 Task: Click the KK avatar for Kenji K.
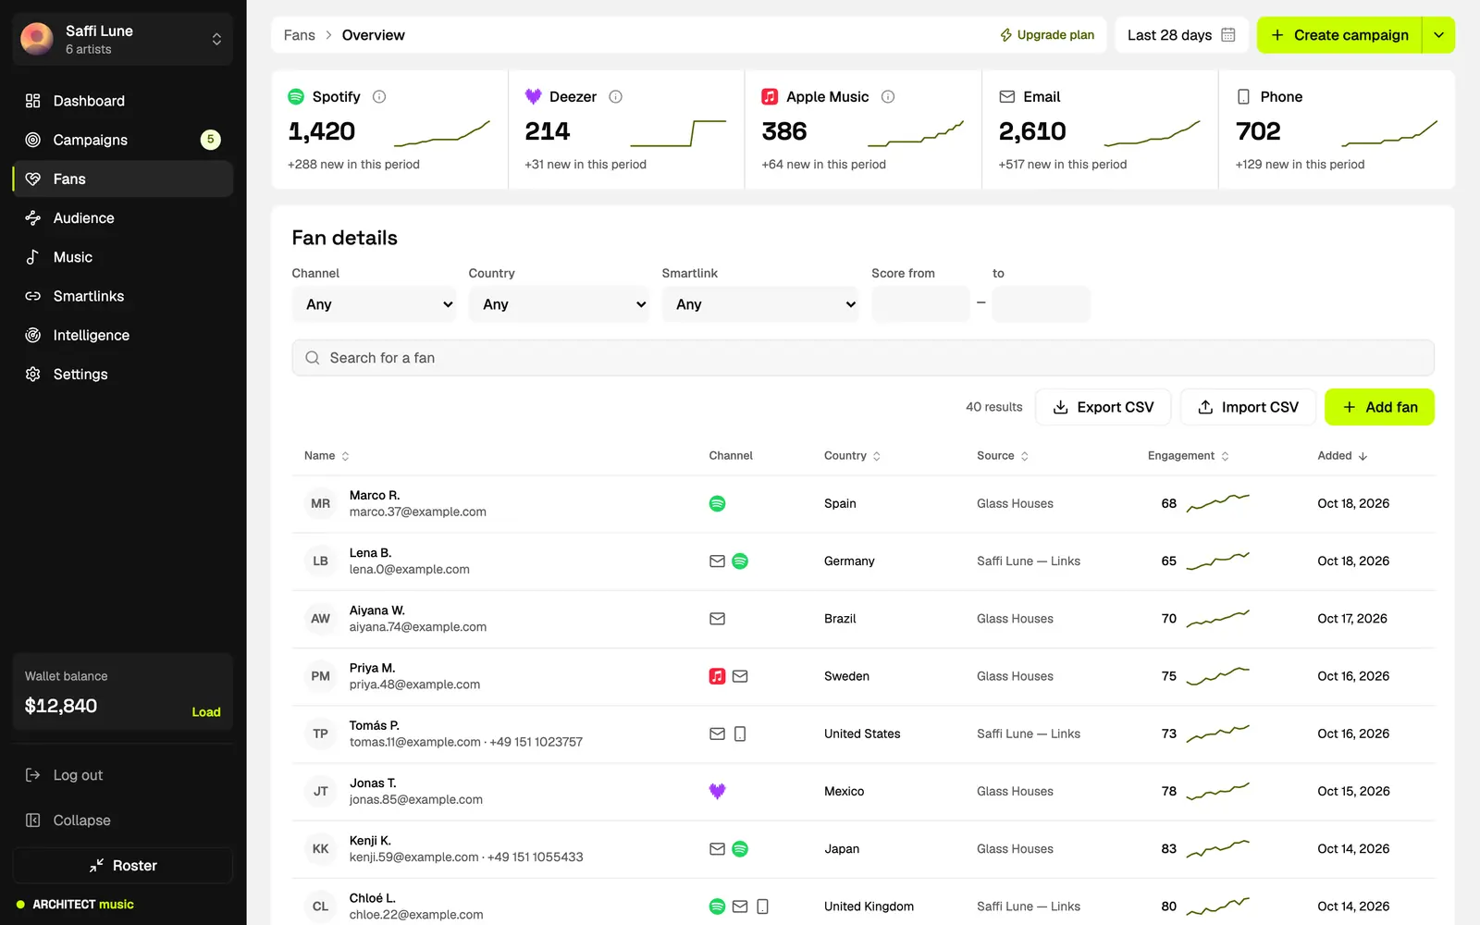pyautogui.click(x=320, y=849)
